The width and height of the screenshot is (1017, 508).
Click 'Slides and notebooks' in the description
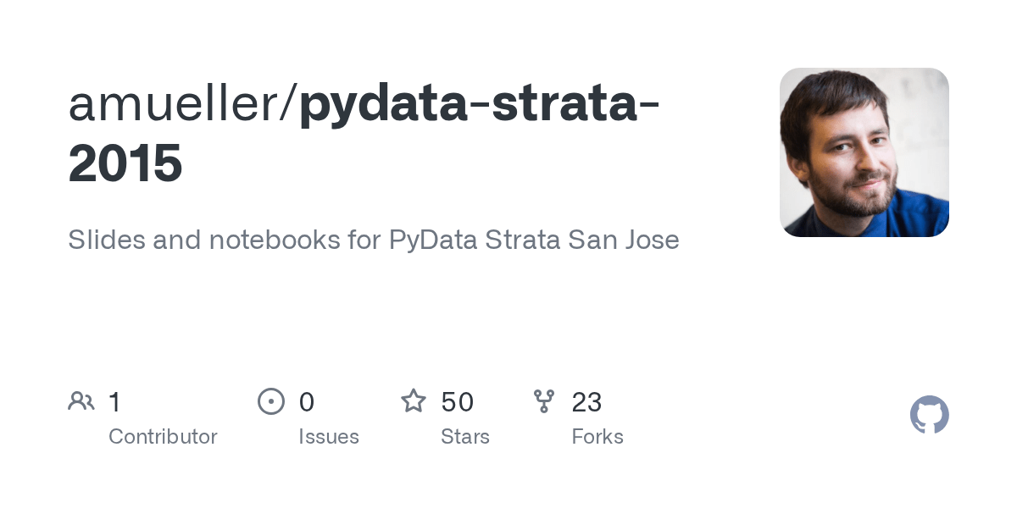click(204, 240)
